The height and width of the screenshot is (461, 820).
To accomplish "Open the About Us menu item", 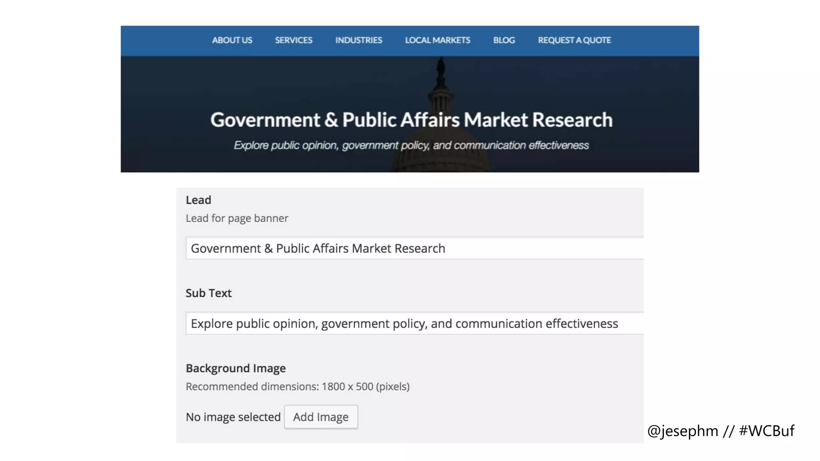I will point(232,40).
